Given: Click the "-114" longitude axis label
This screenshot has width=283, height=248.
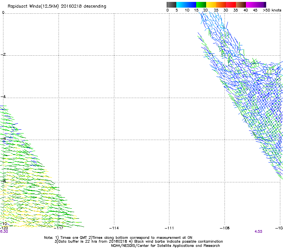Looking at the screenshot, I should [x=114, y=228].
